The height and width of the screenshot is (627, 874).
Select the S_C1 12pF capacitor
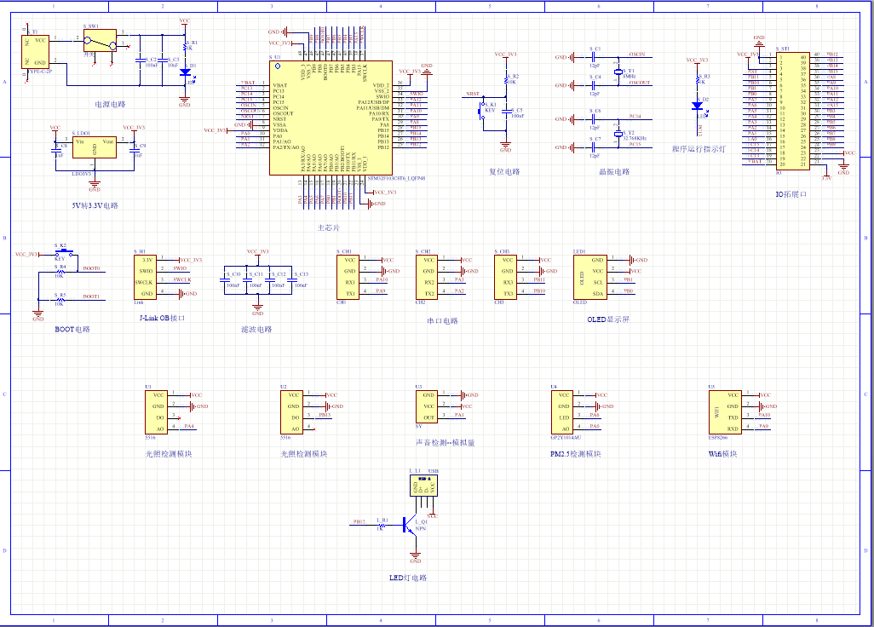tap(594, 57)
